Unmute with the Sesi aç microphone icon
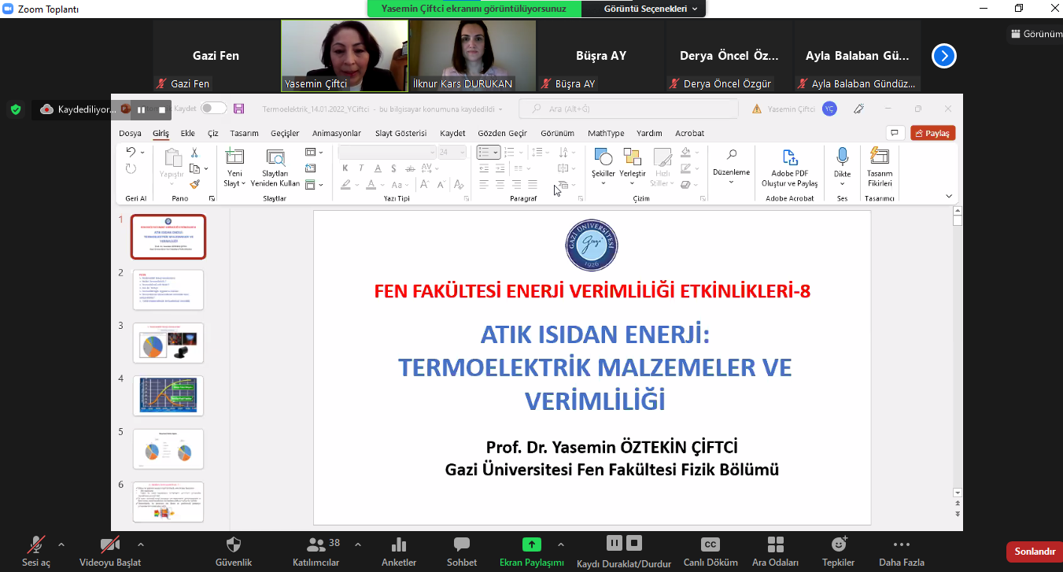 35,544
